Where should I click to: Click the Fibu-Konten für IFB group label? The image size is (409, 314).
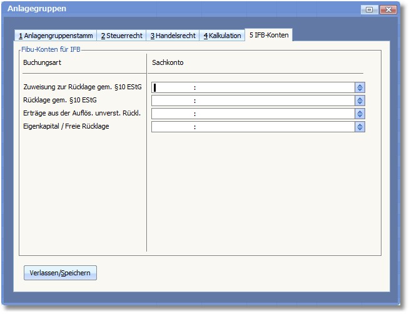tap(50, 49)
